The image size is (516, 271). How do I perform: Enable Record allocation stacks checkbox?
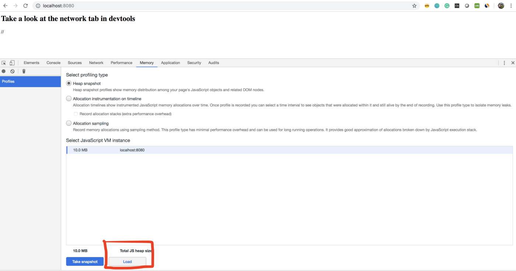click(x=76, y=114)
